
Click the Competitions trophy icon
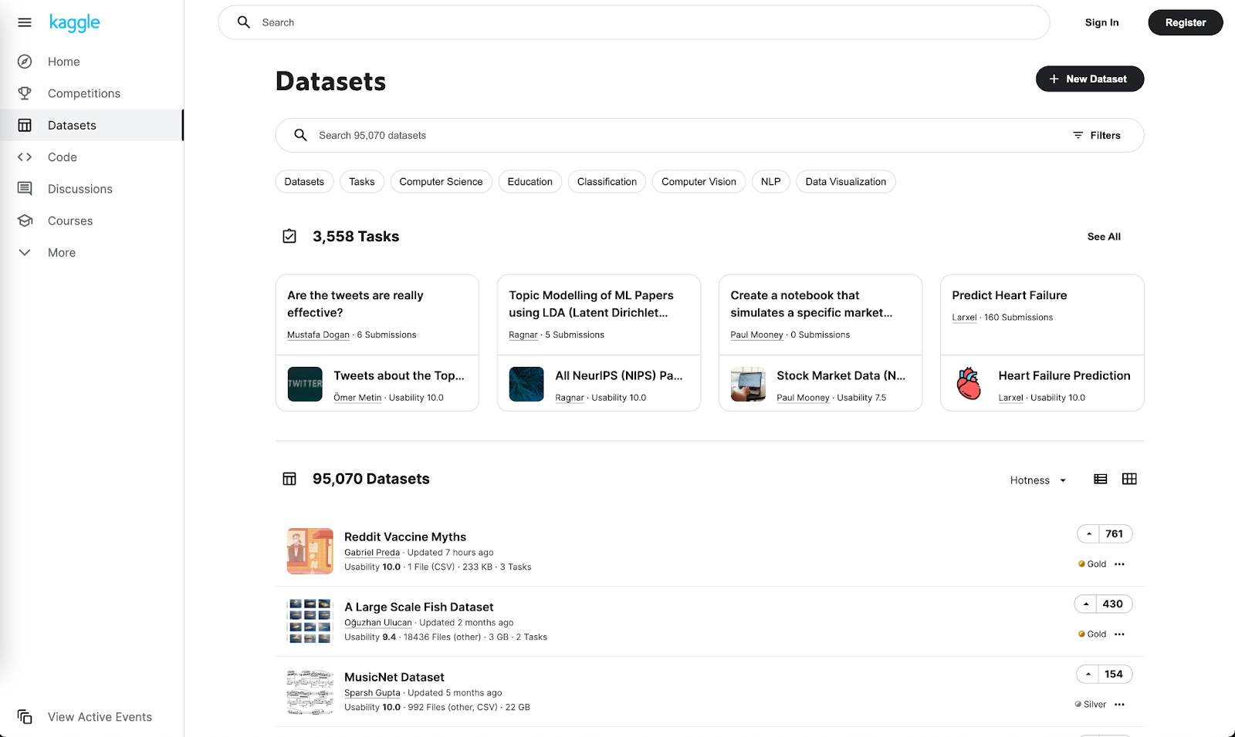click(x=25, y=93)
